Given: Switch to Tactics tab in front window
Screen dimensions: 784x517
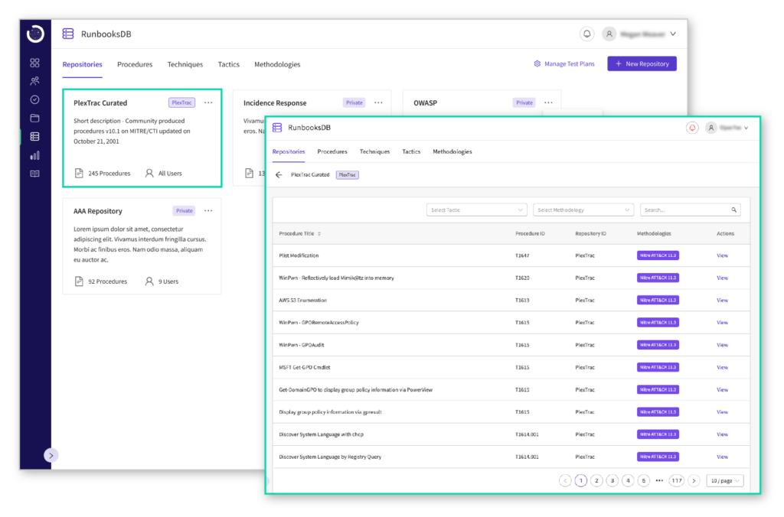Looking at the screenshot, I should 411,151.
